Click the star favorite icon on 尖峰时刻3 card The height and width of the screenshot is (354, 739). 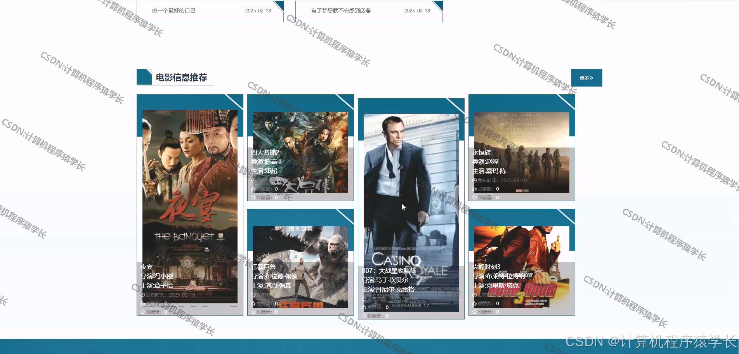click(474, 312)
